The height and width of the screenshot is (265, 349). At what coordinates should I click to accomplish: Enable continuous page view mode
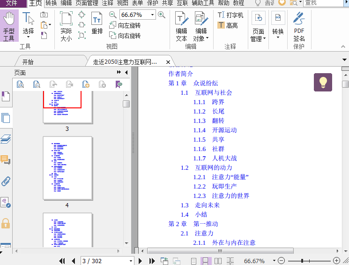pos(206,261)
